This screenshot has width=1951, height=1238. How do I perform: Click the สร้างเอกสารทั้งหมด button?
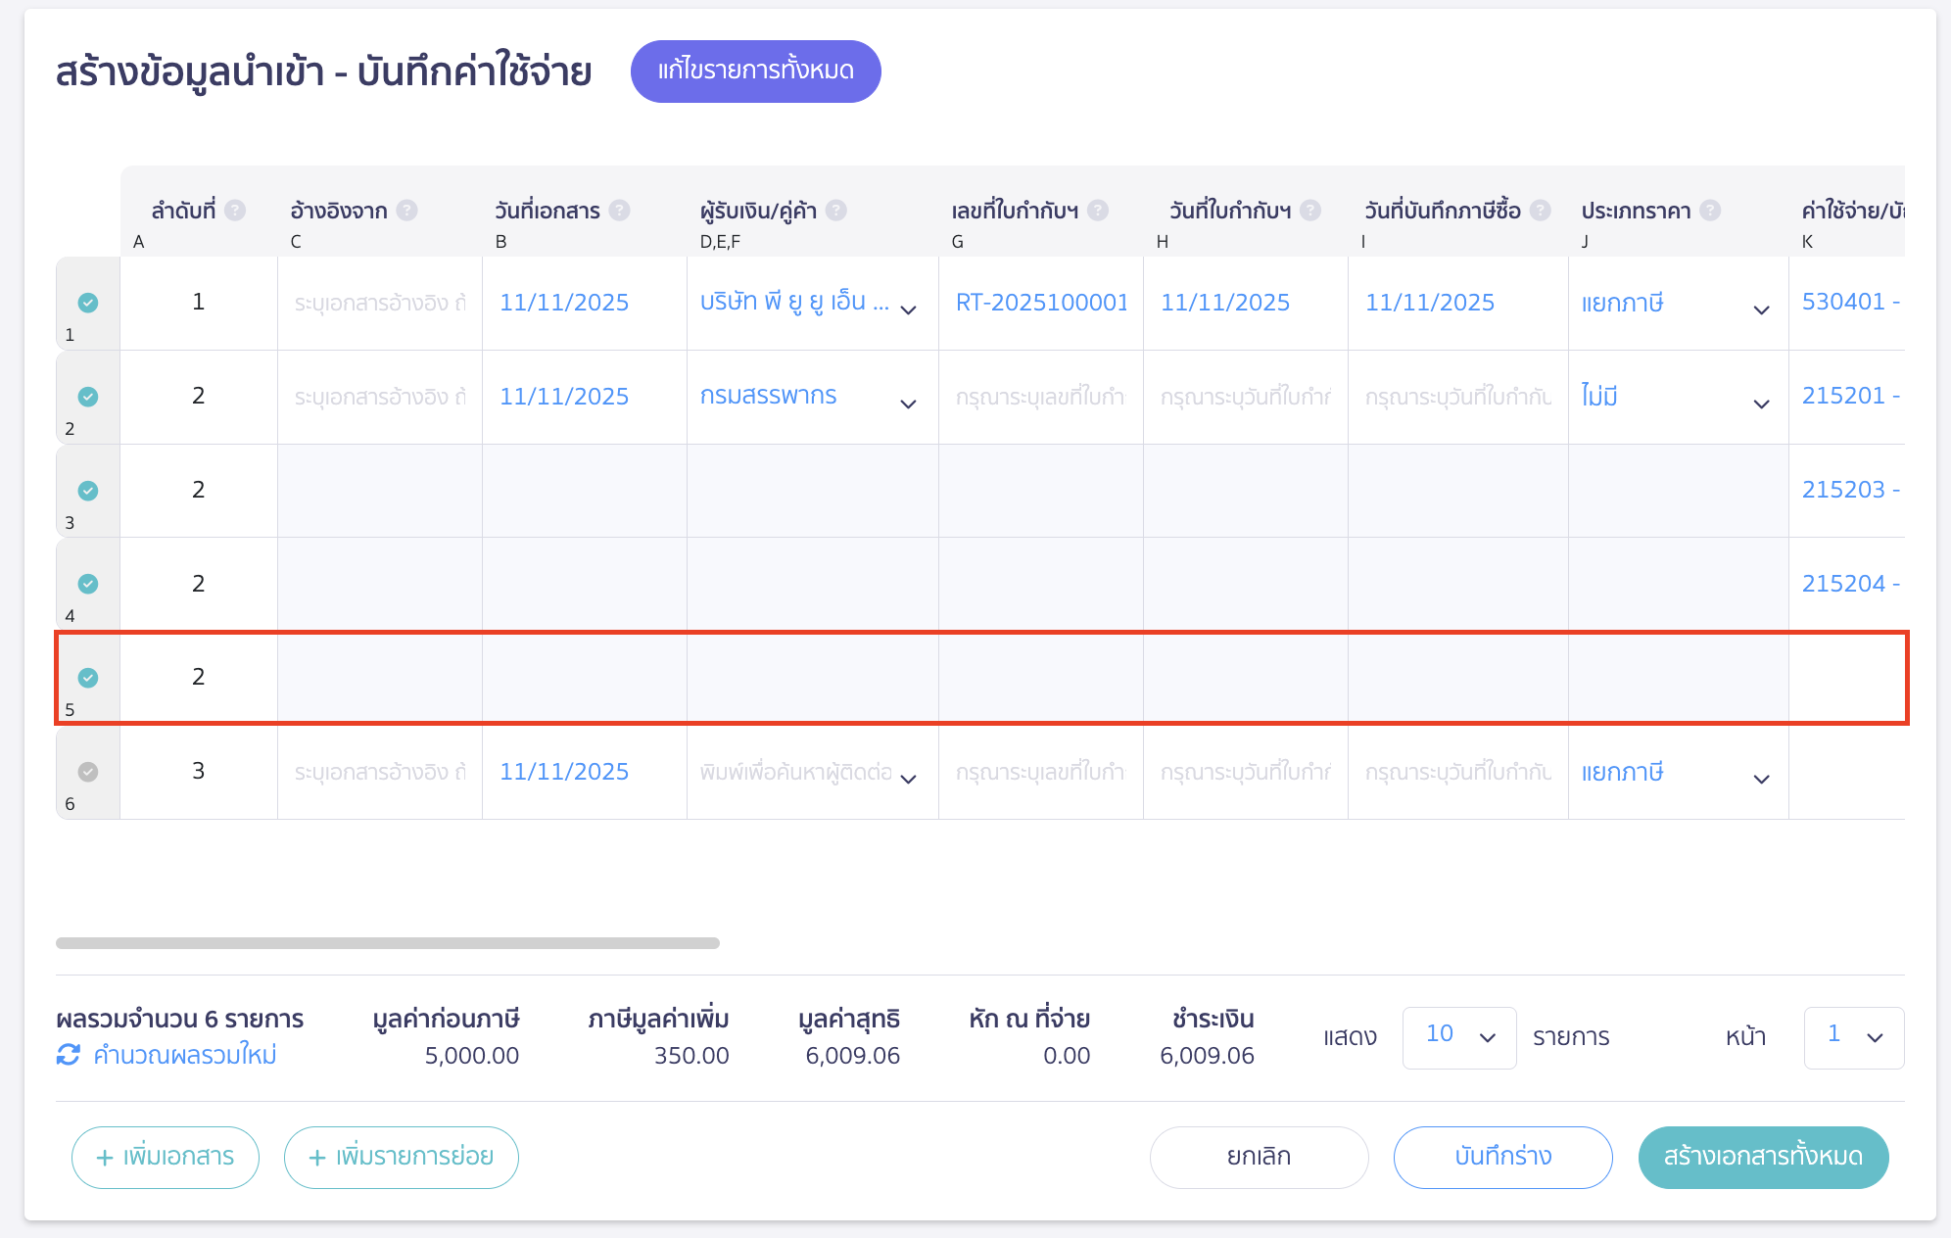pyautogui.click(x=1762, y=1157)
